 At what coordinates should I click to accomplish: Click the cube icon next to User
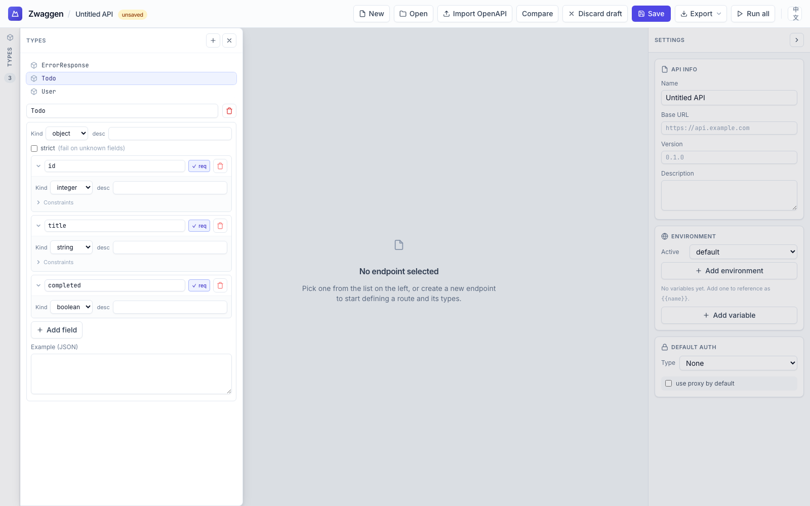pos(34,92)
